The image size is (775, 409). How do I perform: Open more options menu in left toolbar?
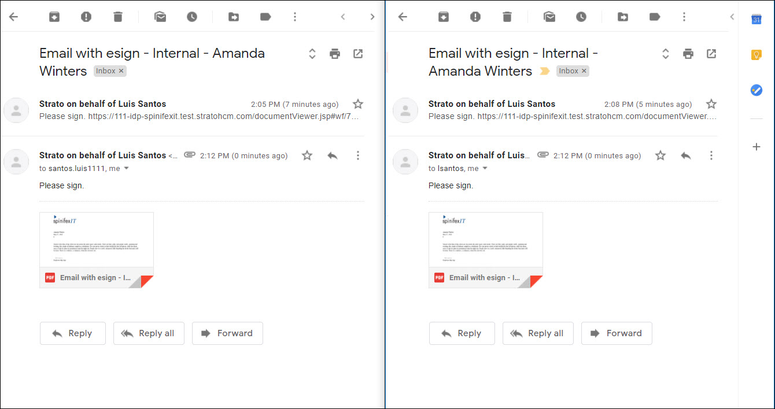295,17
